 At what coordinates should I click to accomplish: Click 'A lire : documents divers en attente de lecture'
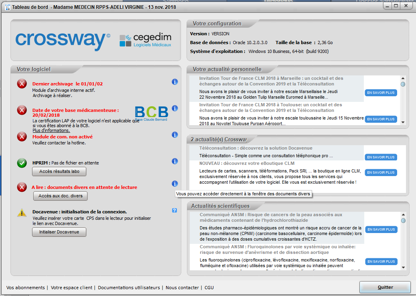84,187
